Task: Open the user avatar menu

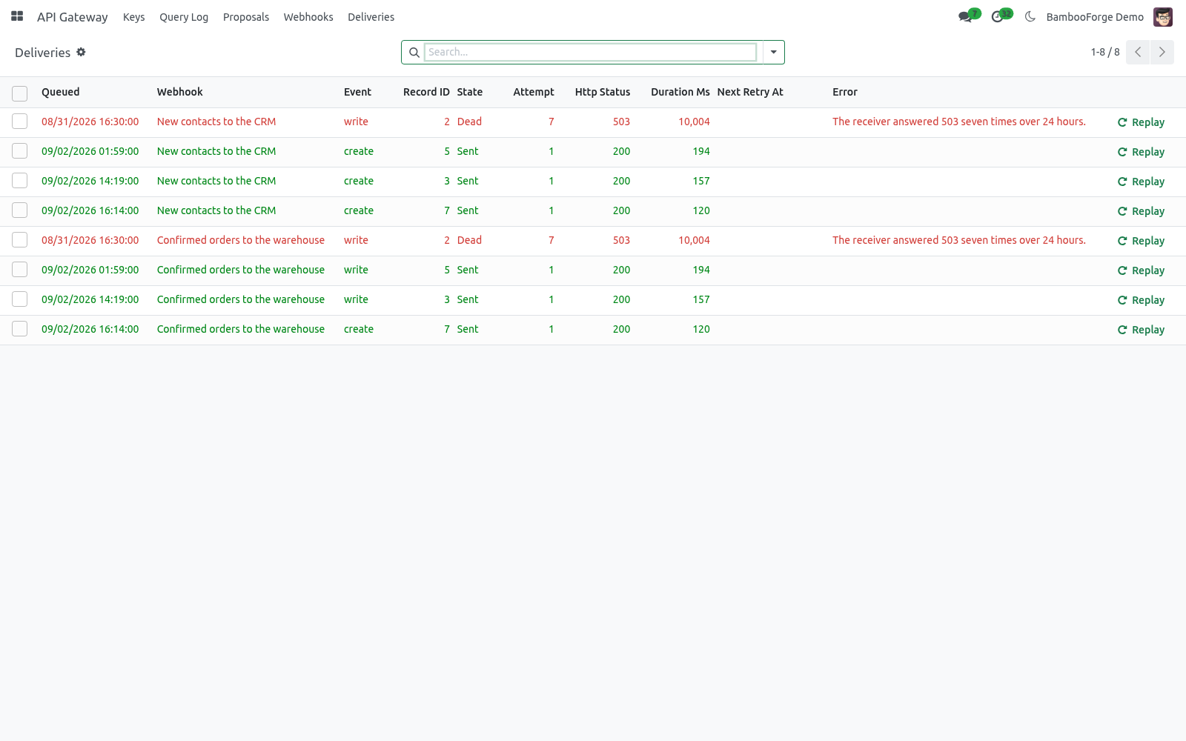Action: tap(1163, 17)
